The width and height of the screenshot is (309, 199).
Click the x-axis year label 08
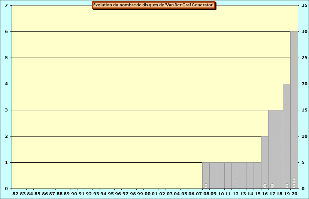[x=206, y=194]
